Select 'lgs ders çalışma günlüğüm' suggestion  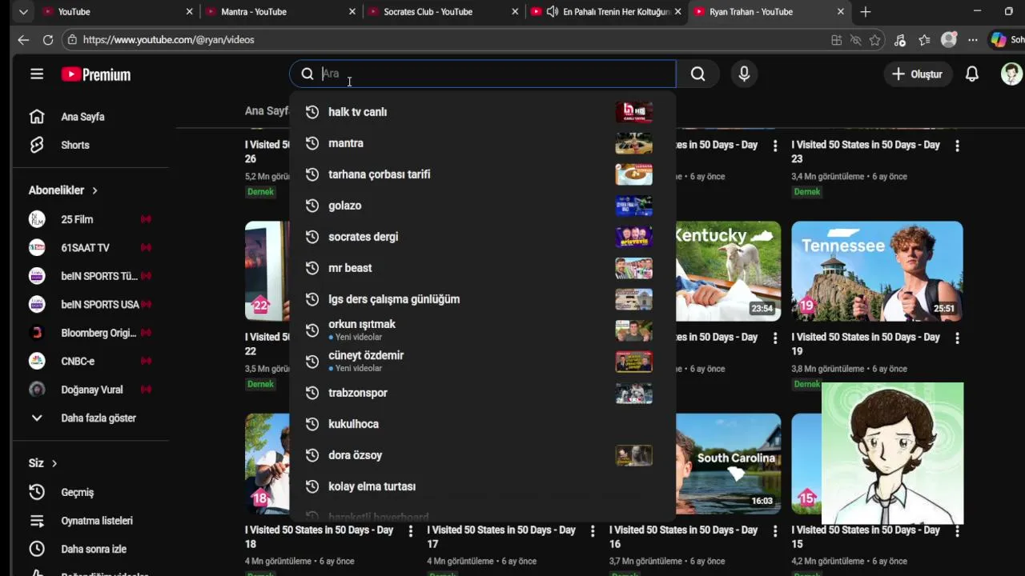[x=482, y=299]
